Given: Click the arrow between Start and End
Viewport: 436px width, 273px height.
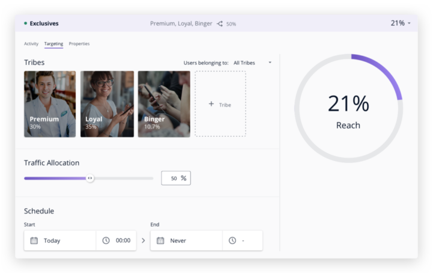Looking at the screenshot, I should 143,241.
